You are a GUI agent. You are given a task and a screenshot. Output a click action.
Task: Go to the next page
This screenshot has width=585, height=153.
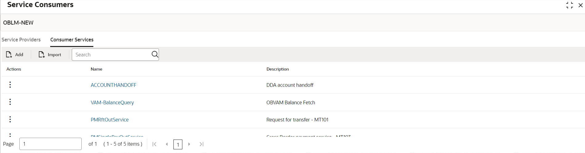point(189,144)
